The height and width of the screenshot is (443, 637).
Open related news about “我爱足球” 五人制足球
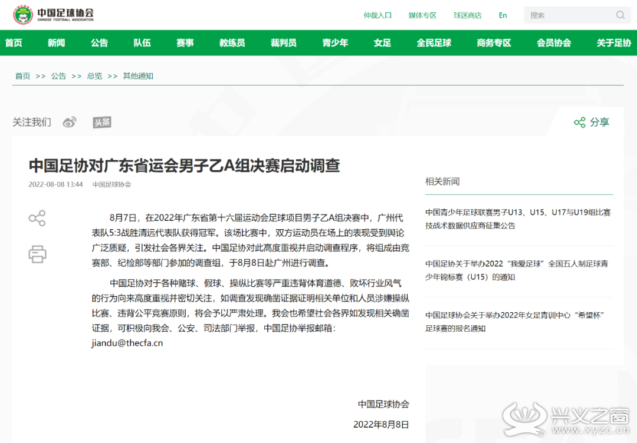tap(517, 270)
